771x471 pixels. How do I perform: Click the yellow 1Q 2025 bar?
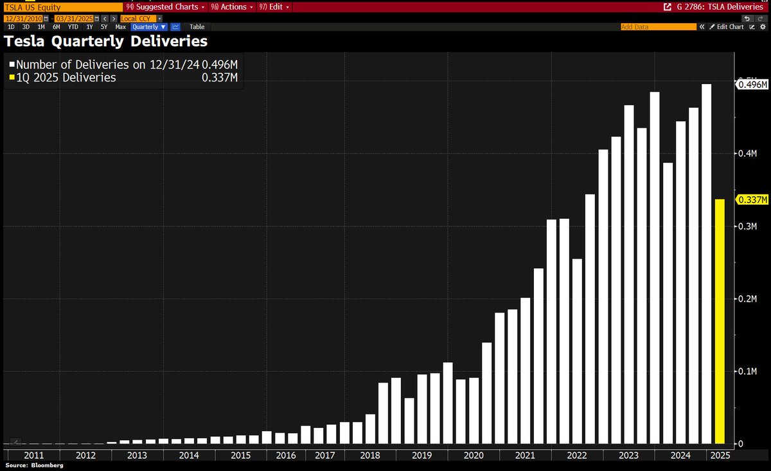(720, 321)
